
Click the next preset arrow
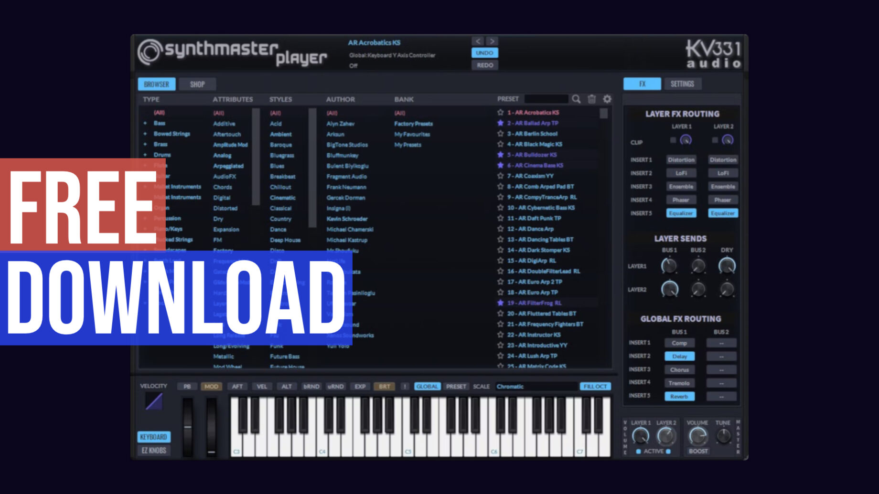point(491,41)
